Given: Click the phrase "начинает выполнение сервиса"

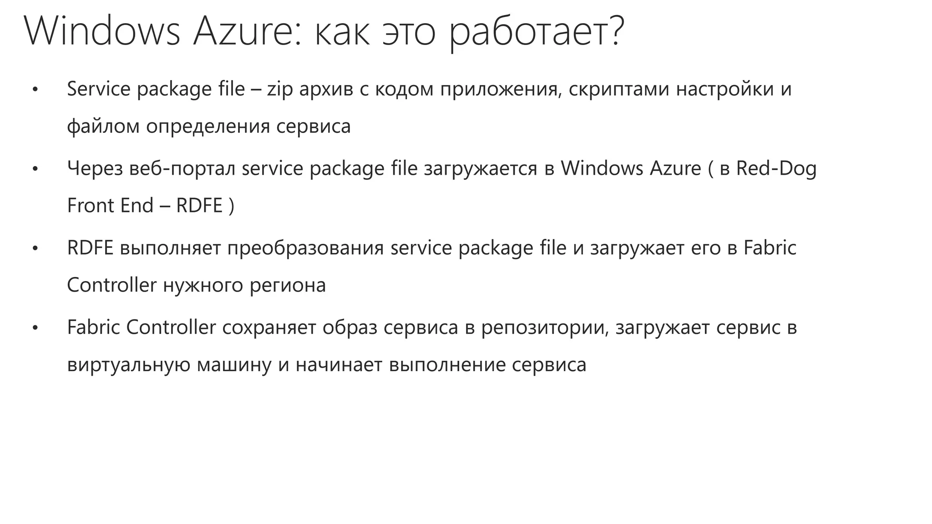Looking at the screenshot, I should click(441, 365).
